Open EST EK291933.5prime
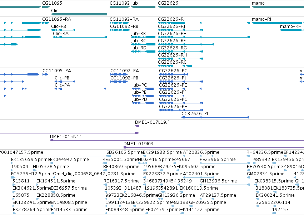This screenshot has height=215, width=304. click(x=162, y=152)
